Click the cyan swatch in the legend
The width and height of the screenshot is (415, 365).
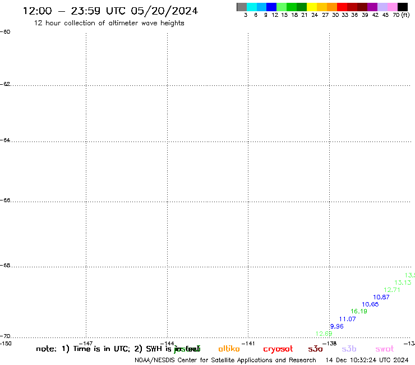point(252,7)
